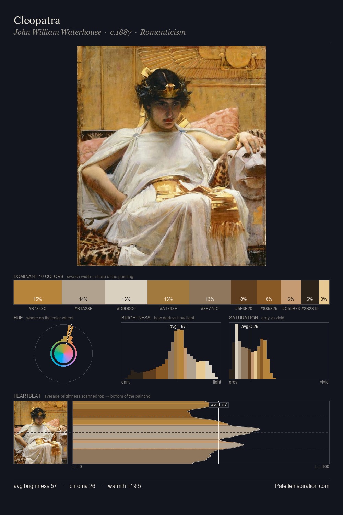Click the L = 0 axis label
Image resolution: width=343 pixels, height=515 pixels.
point(77,467)
